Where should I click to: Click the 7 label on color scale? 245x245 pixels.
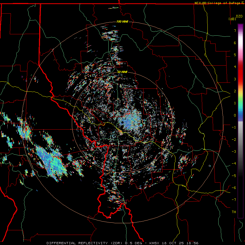tap(235, 30)
